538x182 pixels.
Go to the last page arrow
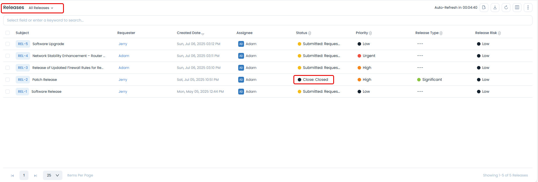[35, 176]
